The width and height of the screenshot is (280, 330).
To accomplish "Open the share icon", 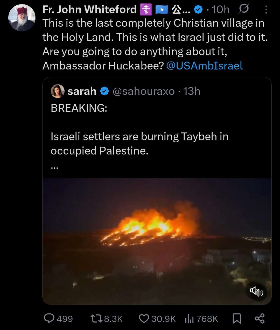I will 260,319.
